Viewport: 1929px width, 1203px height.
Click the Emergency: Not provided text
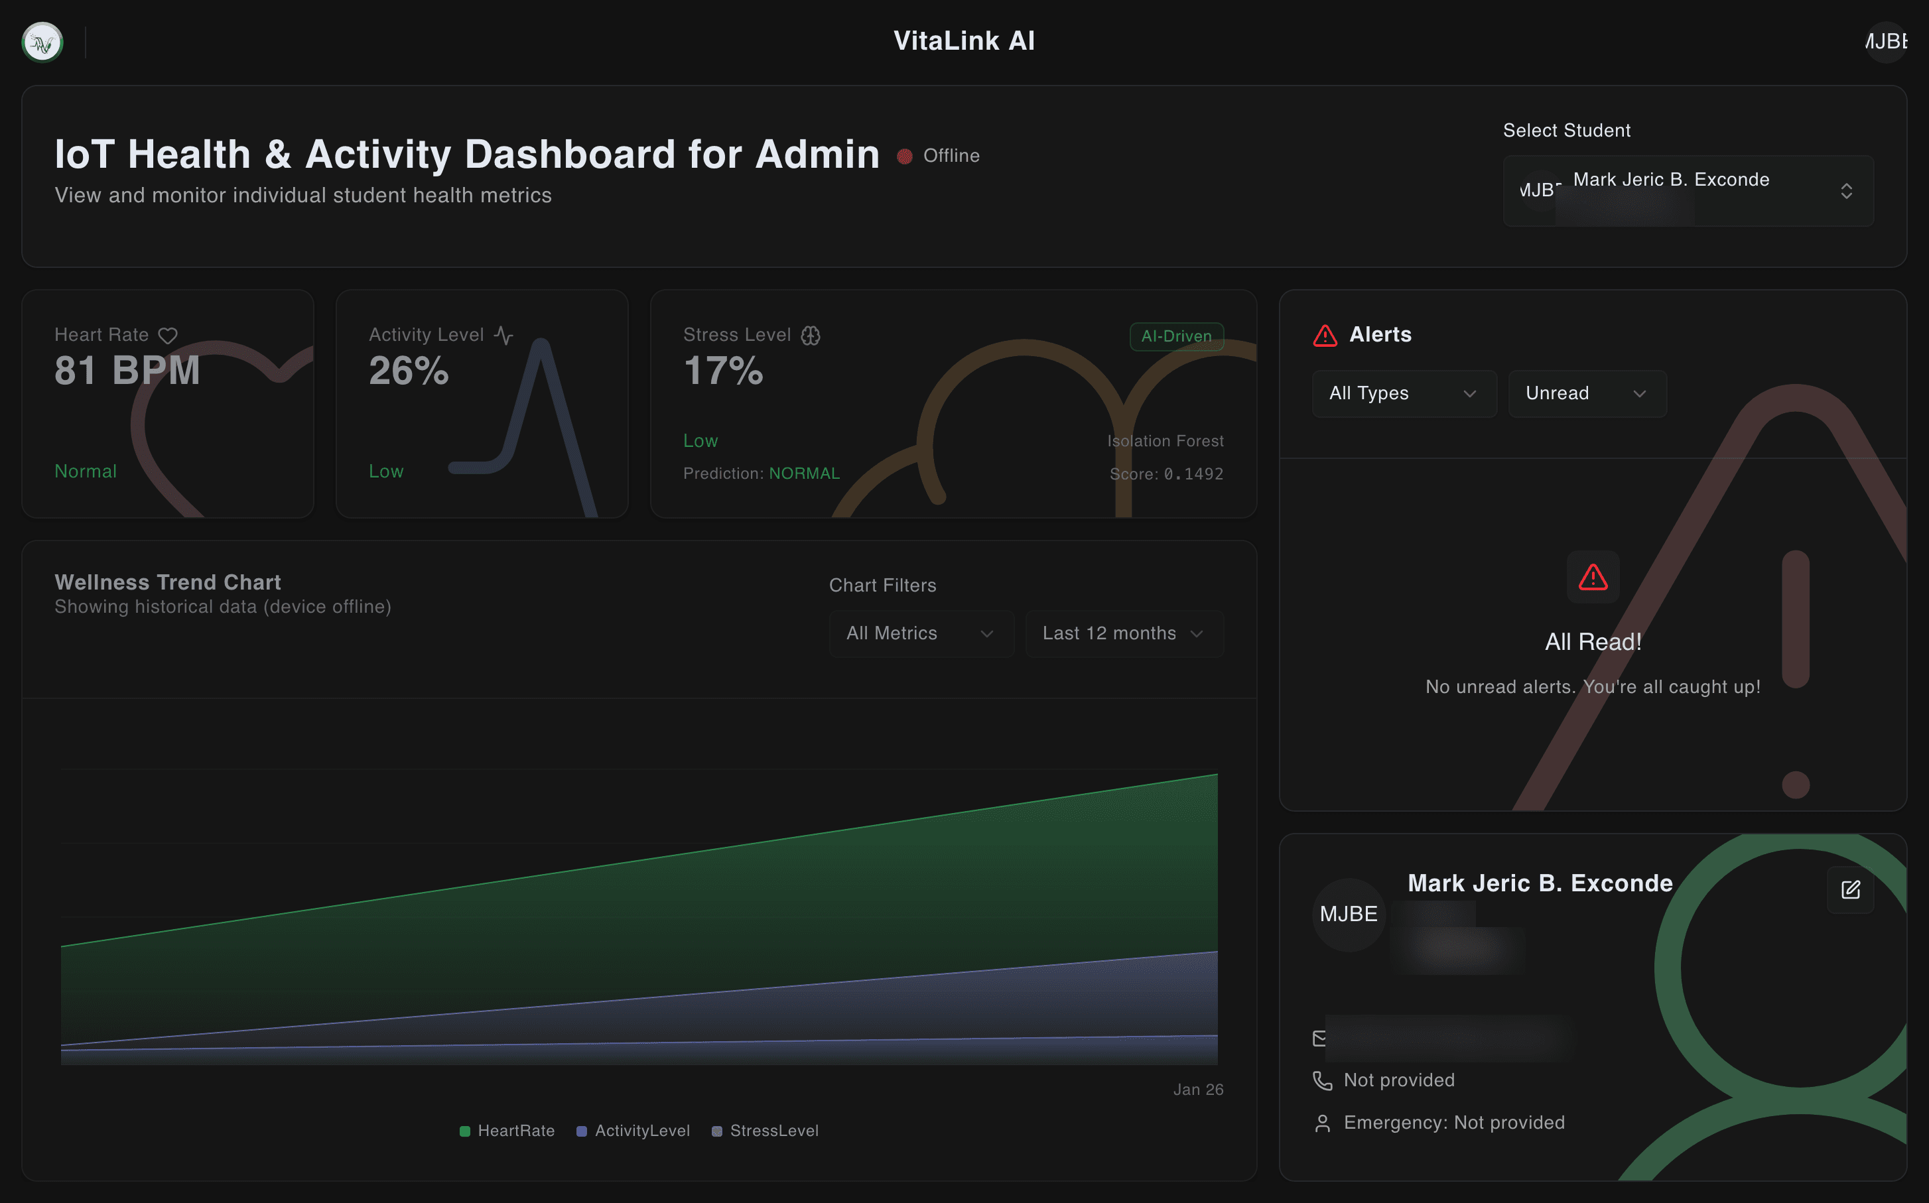pos(1454,1123)
